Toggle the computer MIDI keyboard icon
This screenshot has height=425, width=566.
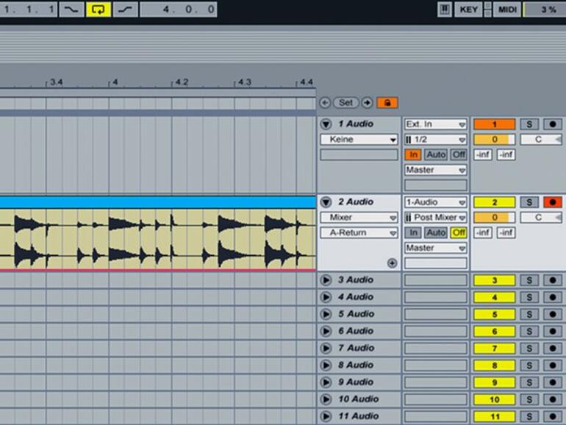[445, 9]
